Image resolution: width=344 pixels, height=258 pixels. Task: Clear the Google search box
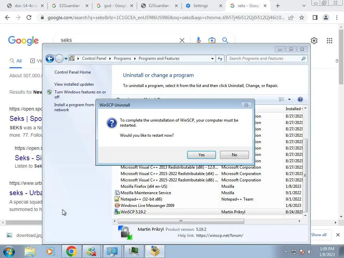pos(182,40)
